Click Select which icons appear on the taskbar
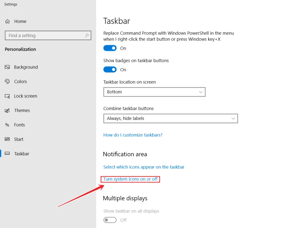Viewport: 308px width, 228px height. point(144,167)
